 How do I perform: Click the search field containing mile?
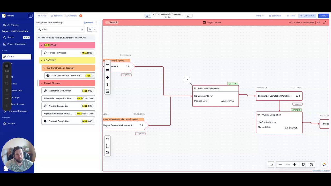[x=60, y=29]
